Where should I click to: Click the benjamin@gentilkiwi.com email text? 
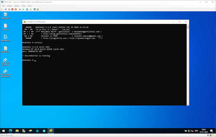pos(87,32)
